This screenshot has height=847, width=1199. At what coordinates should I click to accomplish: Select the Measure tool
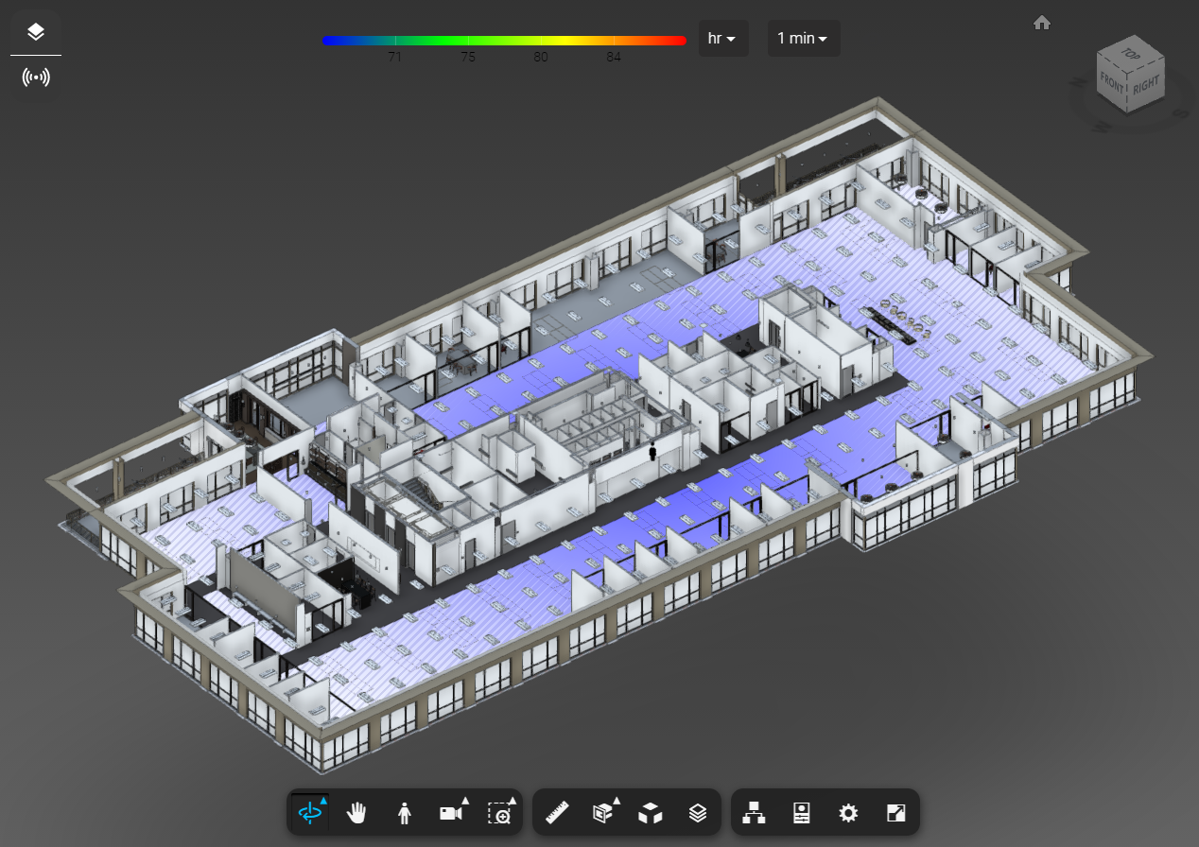point(557,812)
